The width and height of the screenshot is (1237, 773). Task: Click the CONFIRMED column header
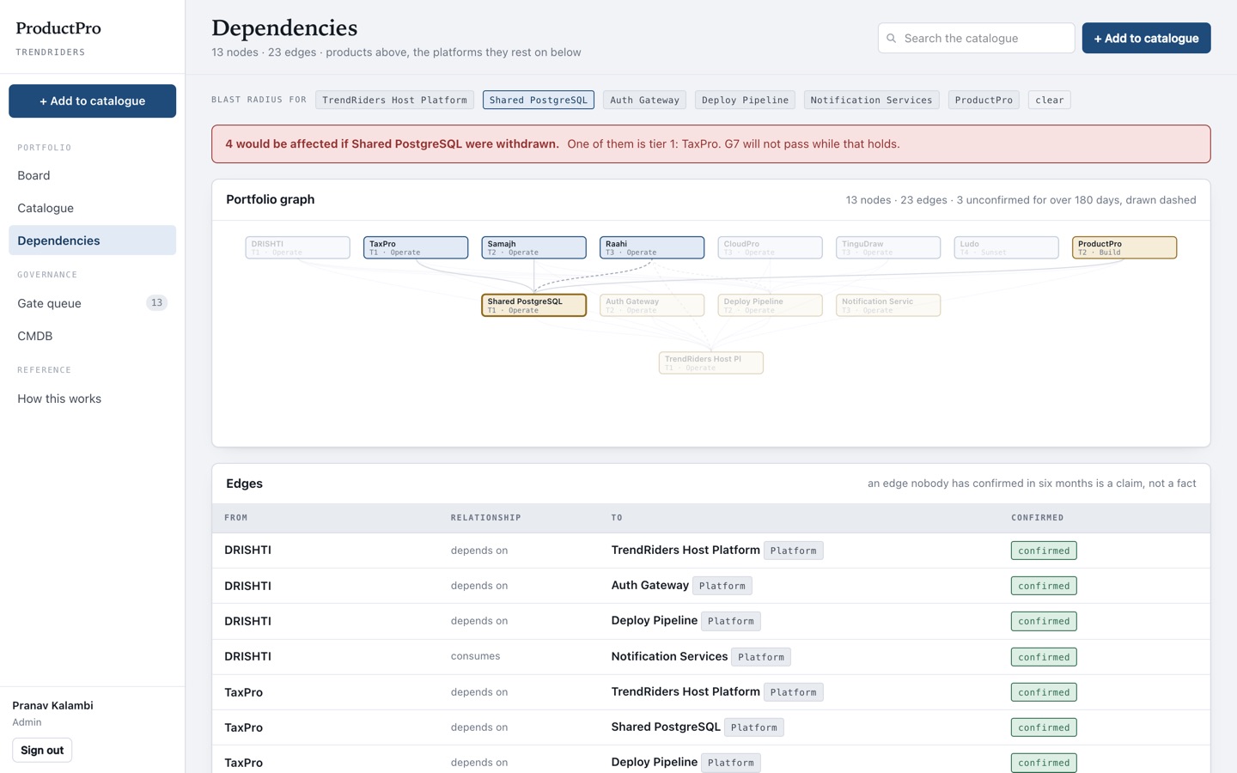1037,518
